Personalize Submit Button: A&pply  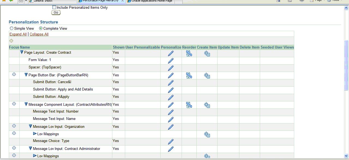click(171, 98)
